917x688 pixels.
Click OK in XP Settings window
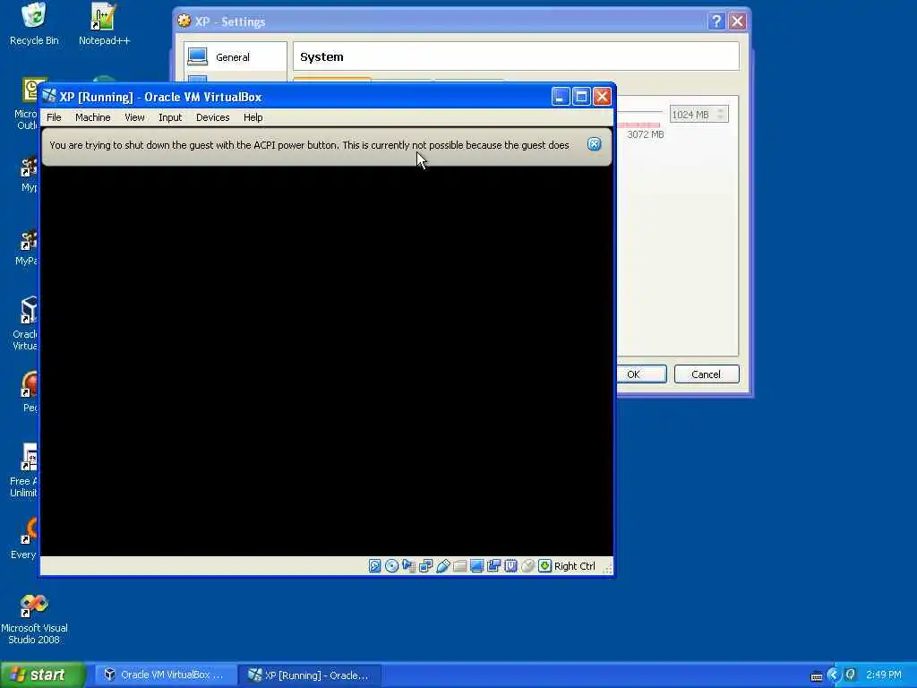point(641,374)
